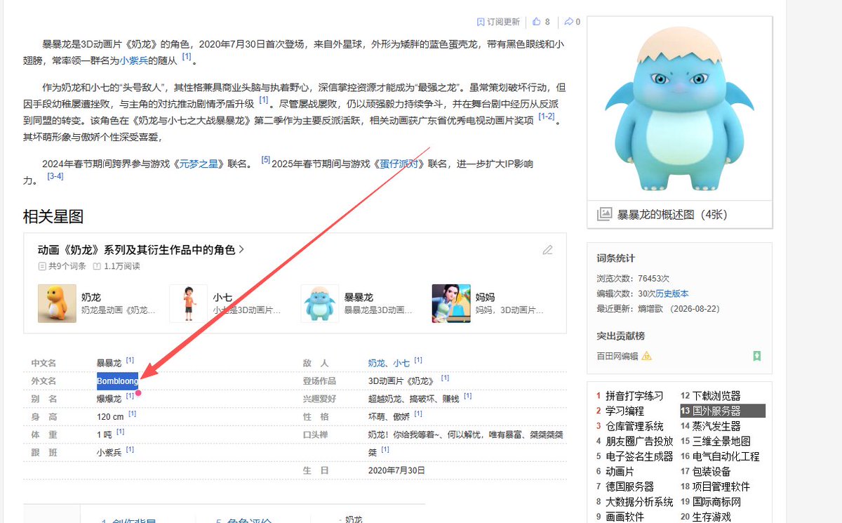Screen dimensions: 842x523
Task: Click the 百田网编辑 contributor name
Action: click(617, 356)
